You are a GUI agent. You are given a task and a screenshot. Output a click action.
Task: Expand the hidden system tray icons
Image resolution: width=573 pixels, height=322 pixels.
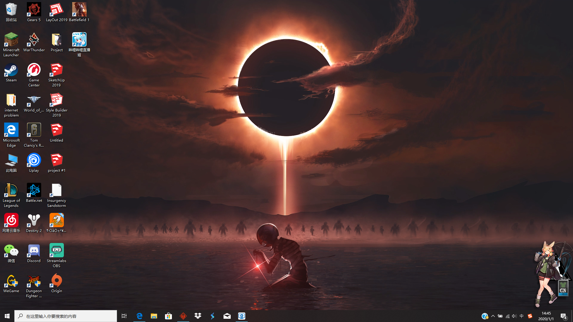(x=493, y=316)
